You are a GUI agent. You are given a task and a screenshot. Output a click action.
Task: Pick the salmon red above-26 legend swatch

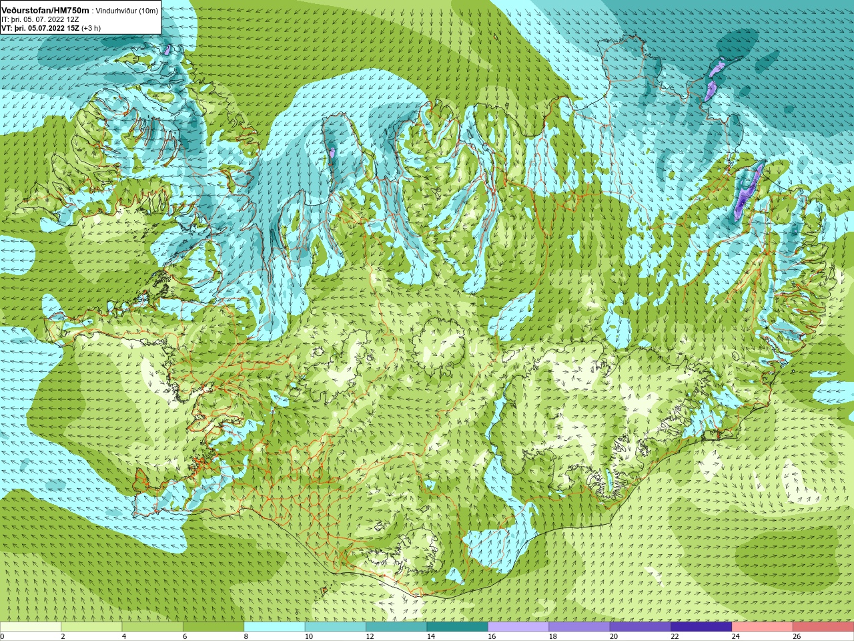[823, 627]
